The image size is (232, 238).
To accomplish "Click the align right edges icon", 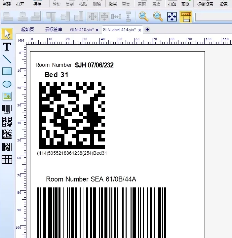I will coord(36,17).
